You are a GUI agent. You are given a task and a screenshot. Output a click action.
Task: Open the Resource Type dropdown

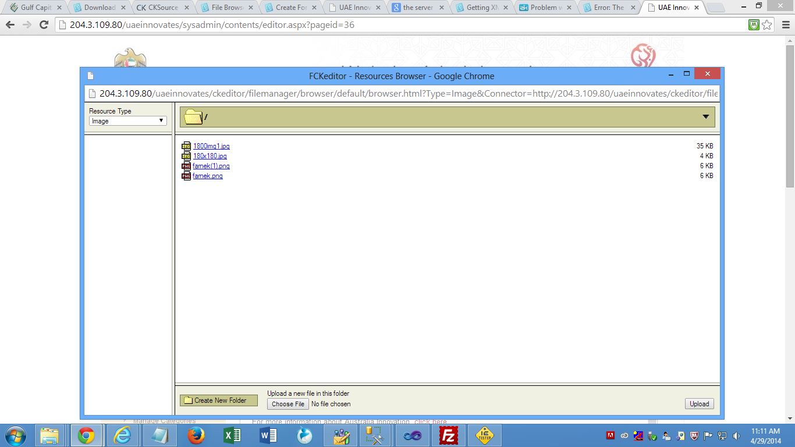[127, 121]
